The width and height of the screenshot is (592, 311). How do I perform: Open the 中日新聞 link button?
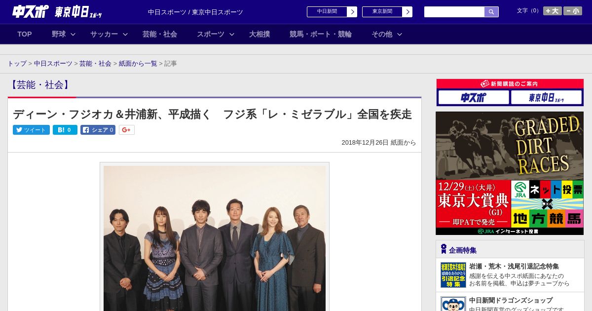(327, 12)
